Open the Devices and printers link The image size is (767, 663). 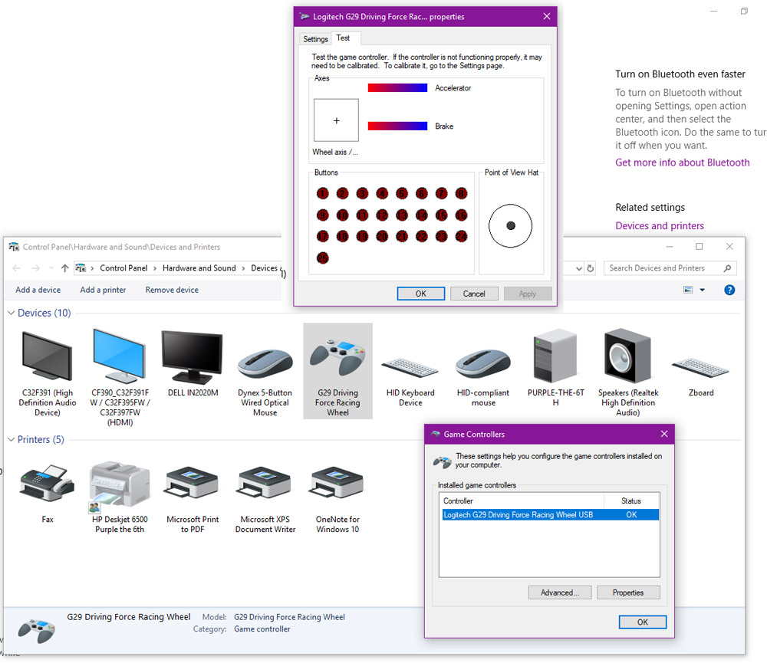click(660, 226)
